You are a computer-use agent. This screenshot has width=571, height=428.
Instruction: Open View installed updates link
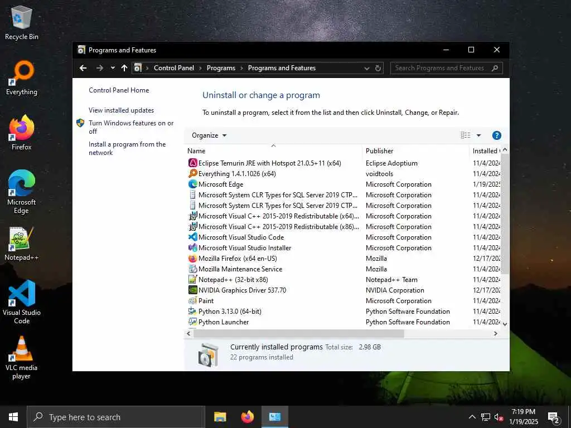point(121,110)
